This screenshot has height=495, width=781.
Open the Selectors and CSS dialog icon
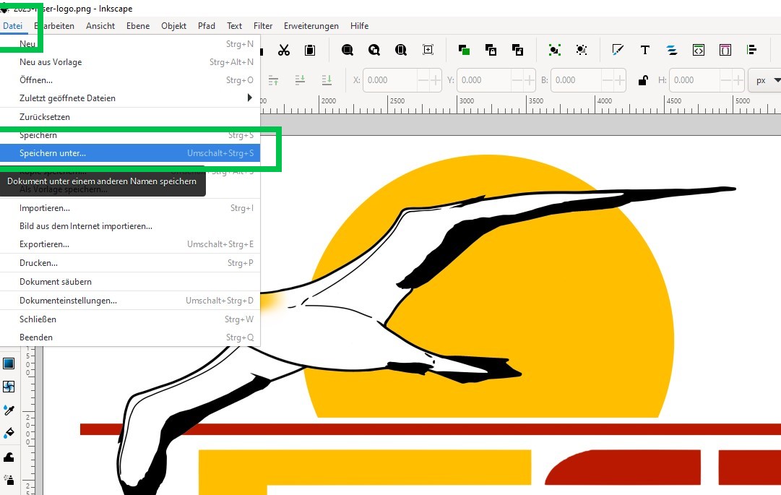(725, 50)
